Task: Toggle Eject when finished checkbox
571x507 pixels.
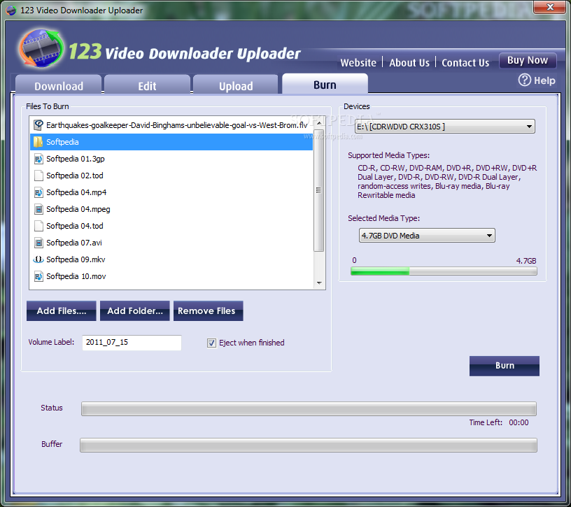Action: 211,343
